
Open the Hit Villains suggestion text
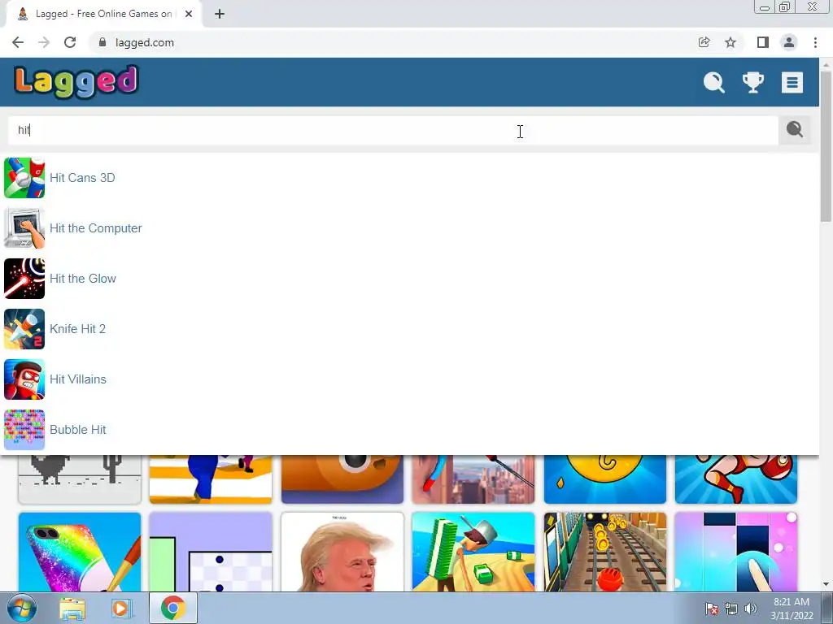pyautogui.click(x=78, y=379)
